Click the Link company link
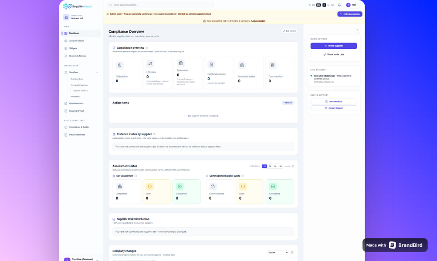Viewport: 437px width, 261px height. pos(258,21)
